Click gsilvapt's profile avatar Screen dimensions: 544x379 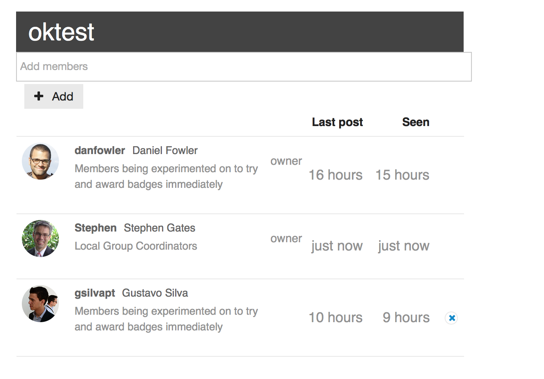click(40, 304)
